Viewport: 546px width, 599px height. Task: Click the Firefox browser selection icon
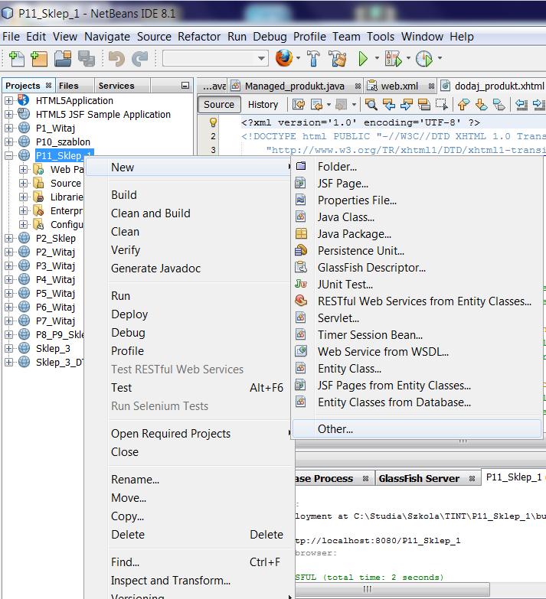(x=284, y=58)
